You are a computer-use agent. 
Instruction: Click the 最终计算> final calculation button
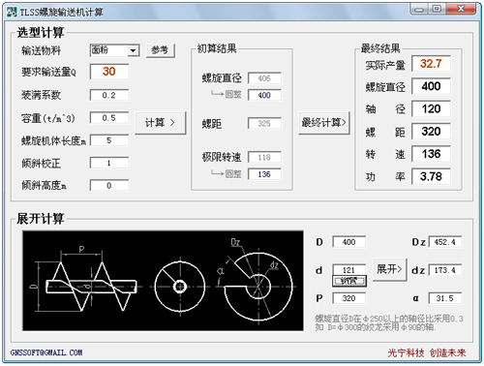pos(324,123)
